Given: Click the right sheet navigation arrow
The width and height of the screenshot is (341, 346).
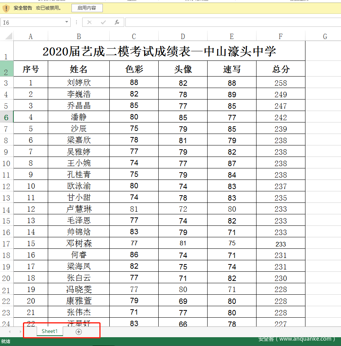Looking at the screenshot, I should (x=20, y=332).
